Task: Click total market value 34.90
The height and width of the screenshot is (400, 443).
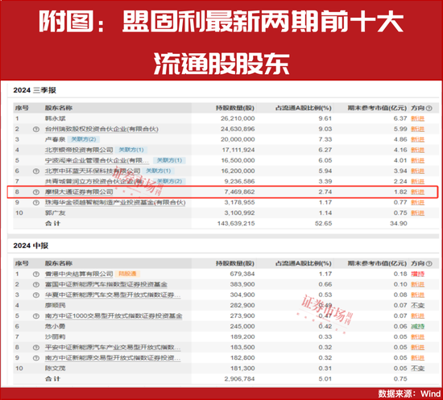Action: (399, 224)
